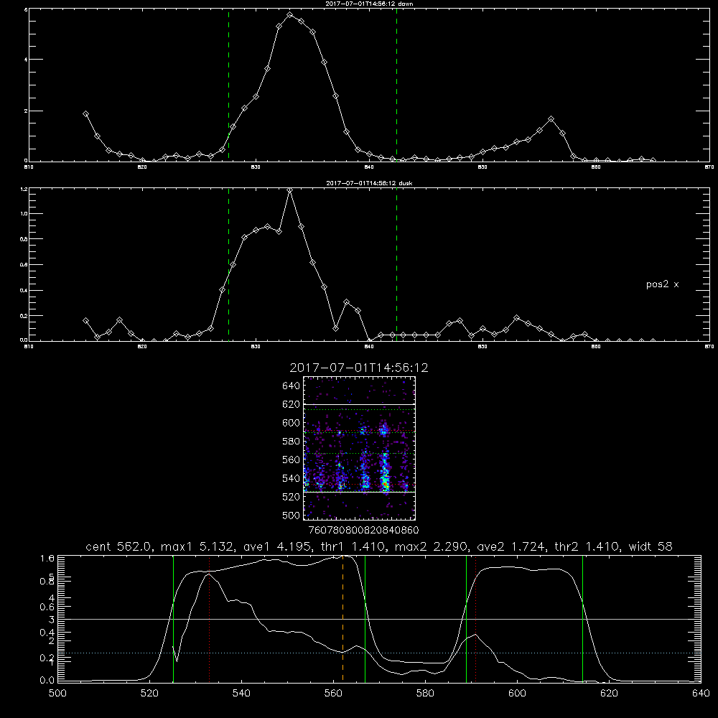Select the 'pos2 x' label in the dusk plot
718x718 pixels.
pyautogui.click(x=662, y=284)
